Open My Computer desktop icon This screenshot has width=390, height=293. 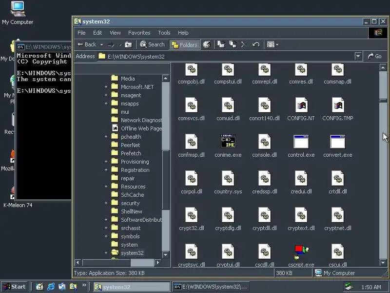click(18, 13)
